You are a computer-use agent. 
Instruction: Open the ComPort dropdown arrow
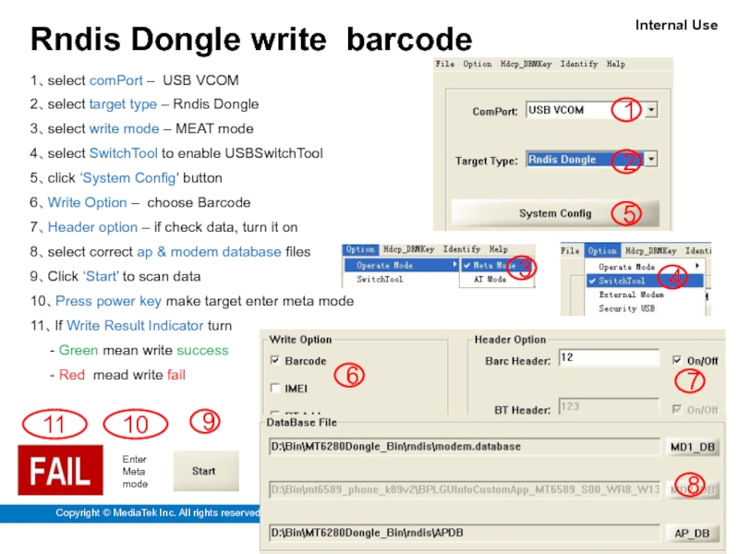[x=651, y=110]
